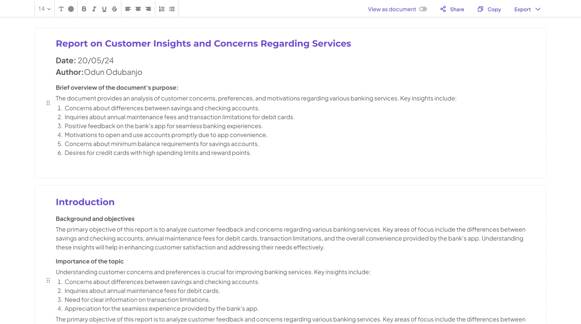This screenshot has width=581, height=324.
Task: Create a bulleted list
Action: click(172, 9)
